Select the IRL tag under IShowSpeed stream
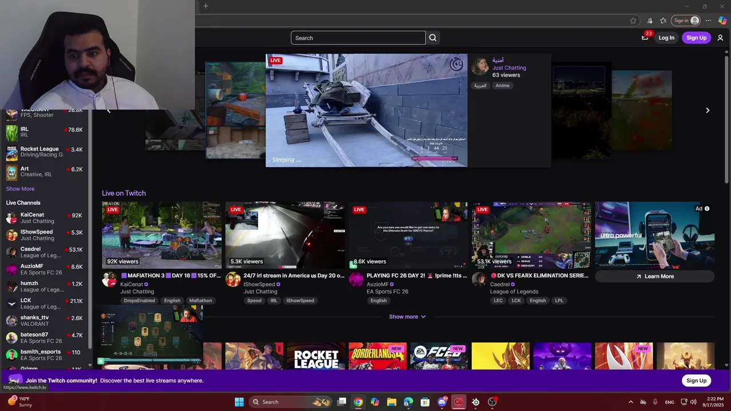This screenshot has width=731, height=411. [x=274, y=301]
